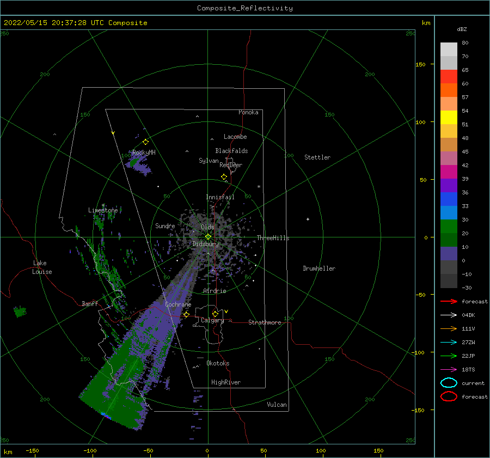Click the Vulcan label
The height and width of the screenshot is (458, 490).
click(277, 405)
